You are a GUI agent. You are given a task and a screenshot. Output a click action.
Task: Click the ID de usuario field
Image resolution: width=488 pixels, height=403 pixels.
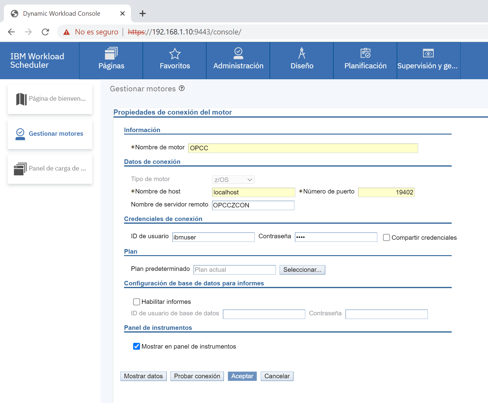click(x=213, y=237)
